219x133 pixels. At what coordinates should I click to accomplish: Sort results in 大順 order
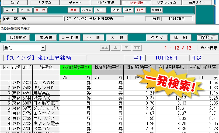tap(117, 37)
